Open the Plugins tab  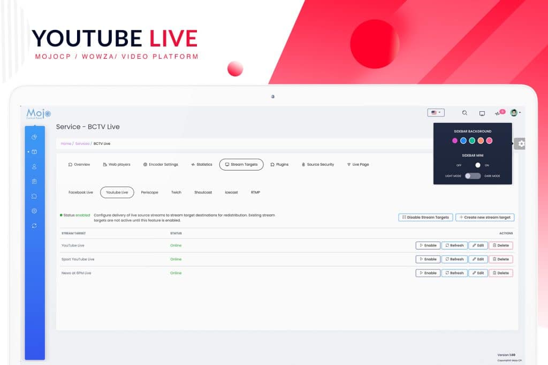click(279, 165)
